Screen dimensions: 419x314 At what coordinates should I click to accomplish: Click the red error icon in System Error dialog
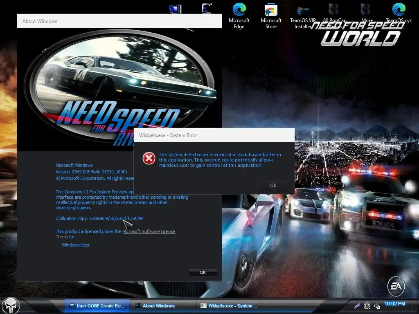coord(149,158)
